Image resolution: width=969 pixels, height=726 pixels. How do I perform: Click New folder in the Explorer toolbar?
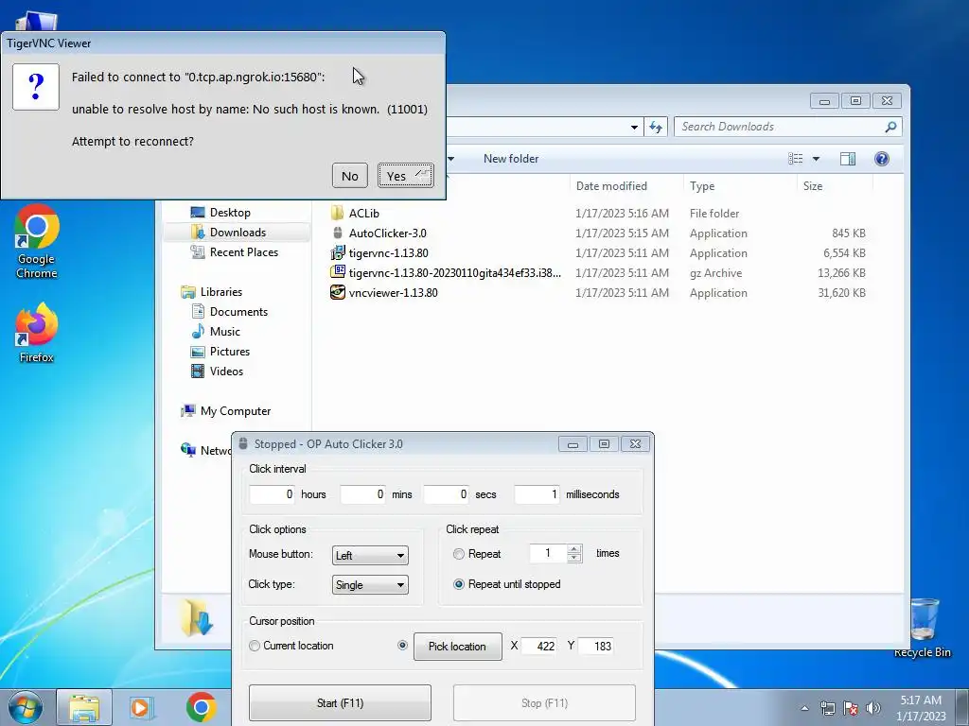[x=511, y=159]
